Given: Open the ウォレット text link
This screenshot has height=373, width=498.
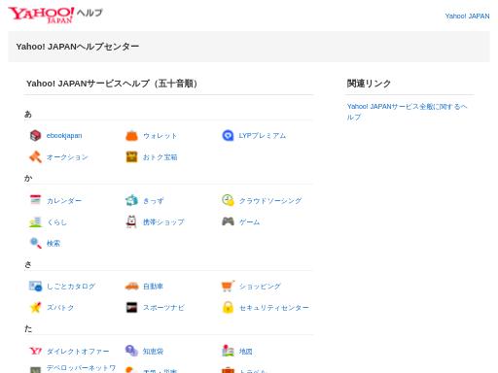Looking at the screenshot, I should point(160,136).
